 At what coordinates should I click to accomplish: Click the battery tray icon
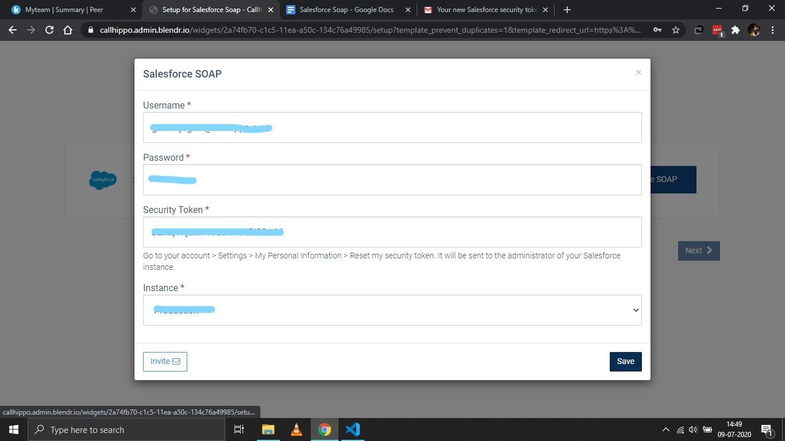[707, 430]
